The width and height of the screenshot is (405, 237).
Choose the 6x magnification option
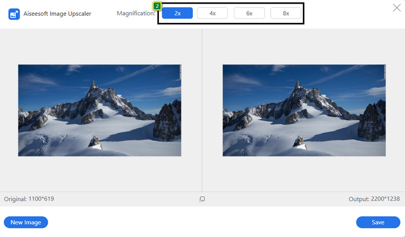249,13
